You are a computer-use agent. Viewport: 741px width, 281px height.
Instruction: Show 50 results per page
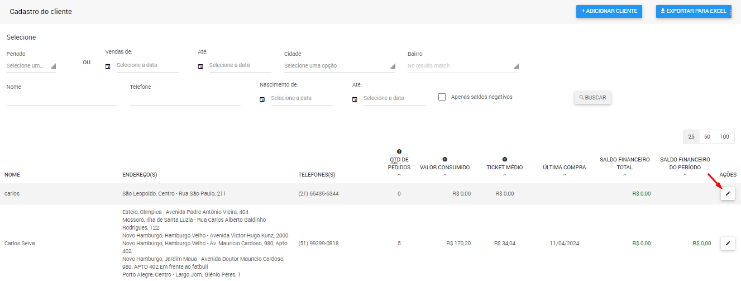pyautogui.click(x=707, y=137)
